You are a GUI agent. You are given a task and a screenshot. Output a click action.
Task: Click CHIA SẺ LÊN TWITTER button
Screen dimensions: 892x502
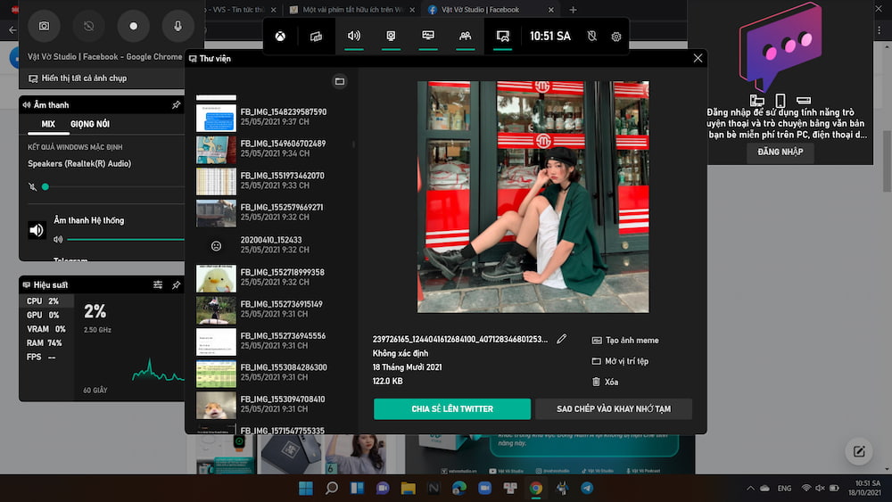tap(452, 408)
